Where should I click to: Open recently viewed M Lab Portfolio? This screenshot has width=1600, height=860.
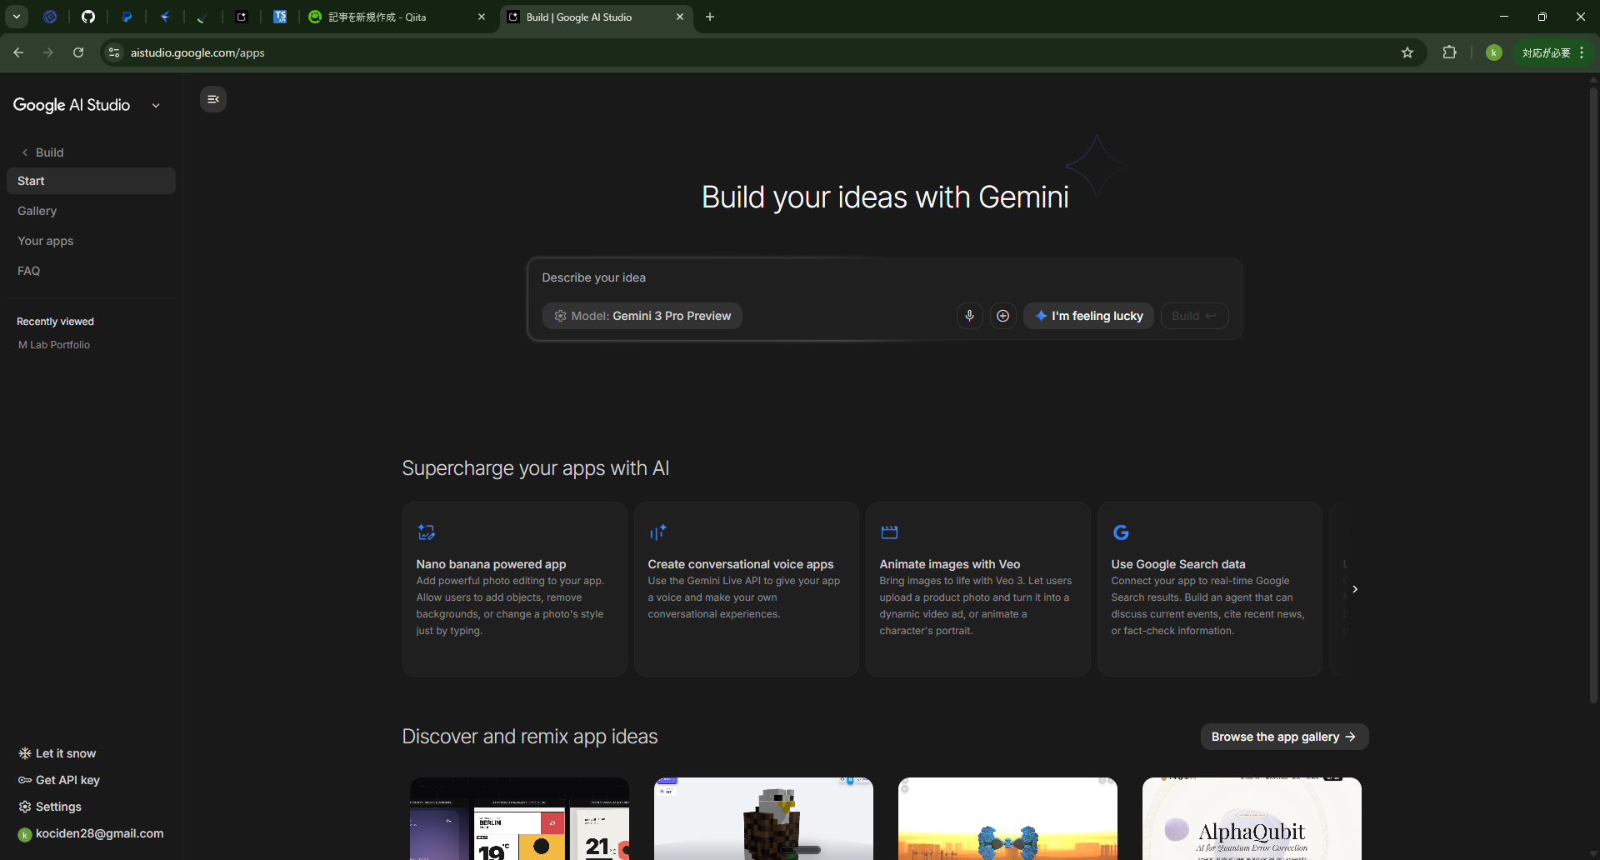(x=54, y=345)
